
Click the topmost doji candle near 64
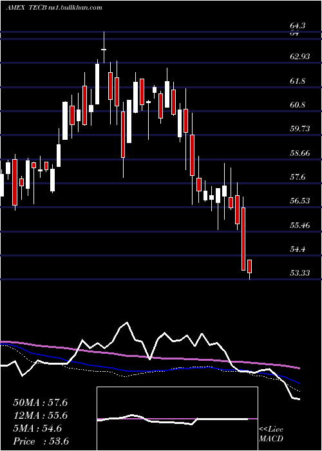[104, 48]
